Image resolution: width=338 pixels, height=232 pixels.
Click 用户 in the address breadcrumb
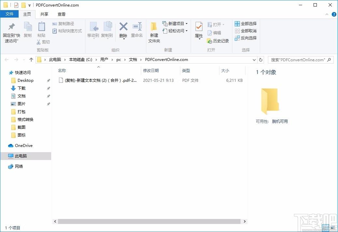coord(104,60)
